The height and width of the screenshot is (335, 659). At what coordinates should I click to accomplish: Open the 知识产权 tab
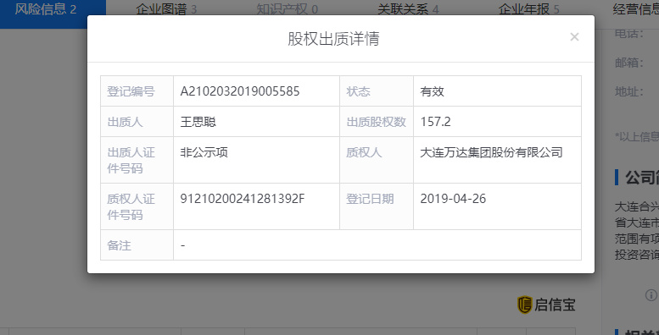coord(287,9)
